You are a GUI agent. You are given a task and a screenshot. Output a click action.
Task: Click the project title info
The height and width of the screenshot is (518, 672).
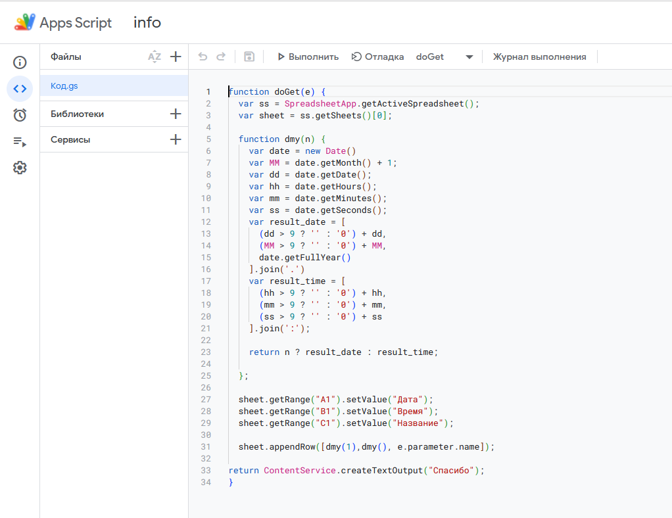[147, 22]
